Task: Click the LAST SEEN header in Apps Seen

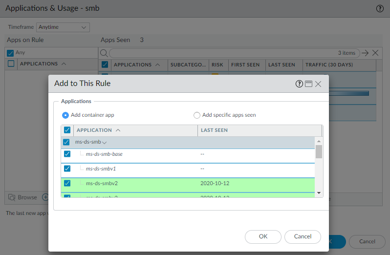Action: pos(284,64)
